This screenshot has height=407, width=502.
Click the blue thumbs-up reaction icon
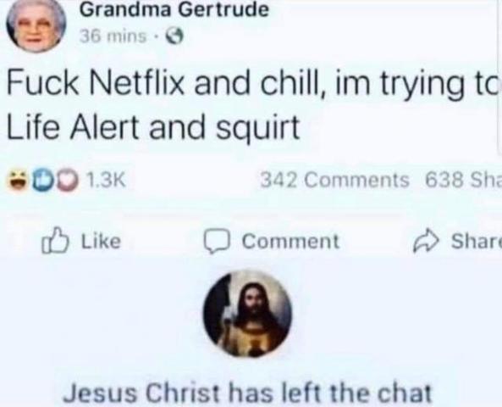(x=43, y=181)
